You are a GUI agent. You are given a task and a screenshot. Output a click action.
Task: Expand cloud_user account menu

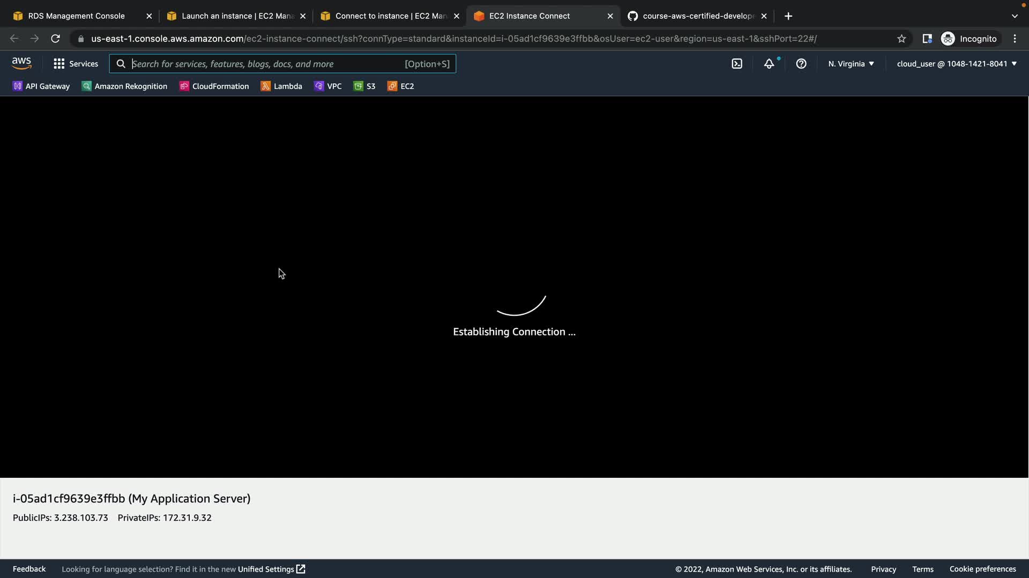click(956, 64)
